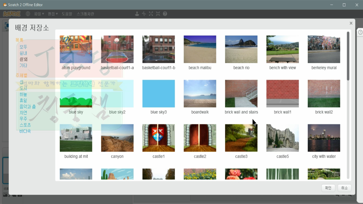Open the language globe menu
363x204 pixels.
28,14
